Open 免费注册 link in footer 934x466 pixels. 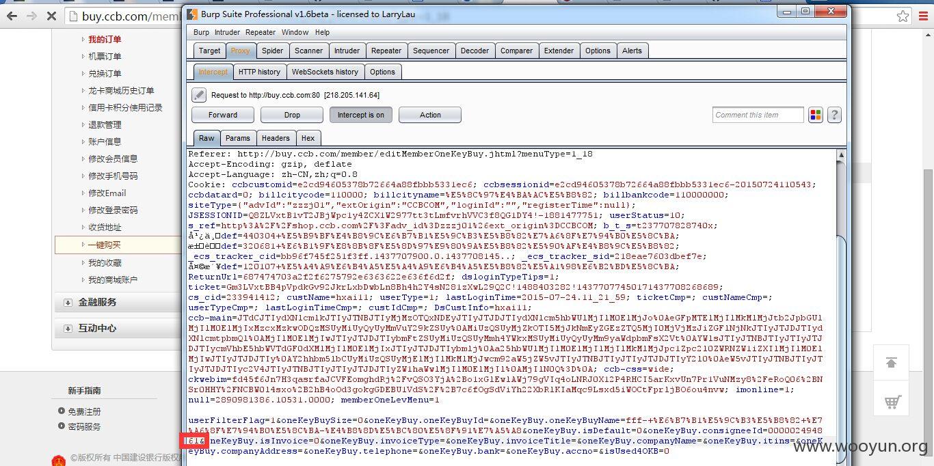84,411
